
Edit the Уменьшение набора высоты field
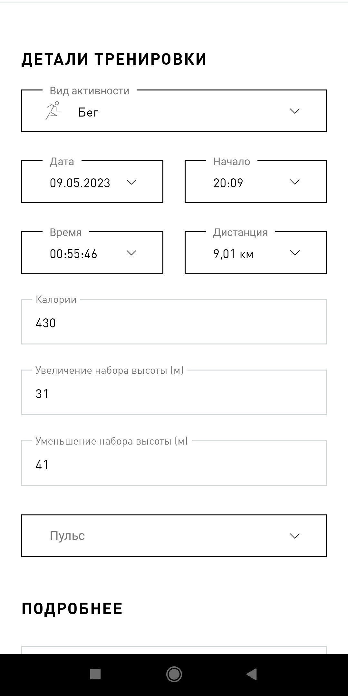(x=174, y=463)
